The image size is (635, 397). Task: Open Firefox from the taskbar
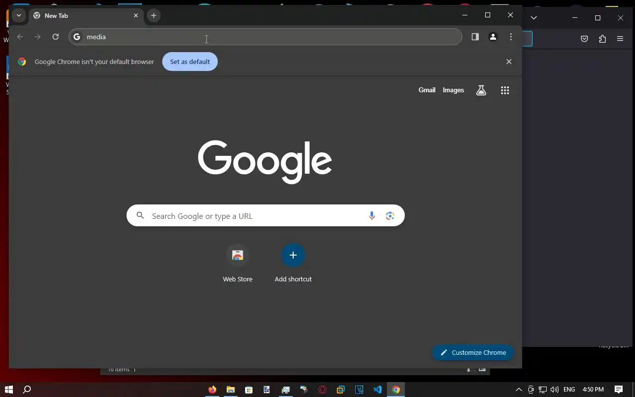point(212,390)
